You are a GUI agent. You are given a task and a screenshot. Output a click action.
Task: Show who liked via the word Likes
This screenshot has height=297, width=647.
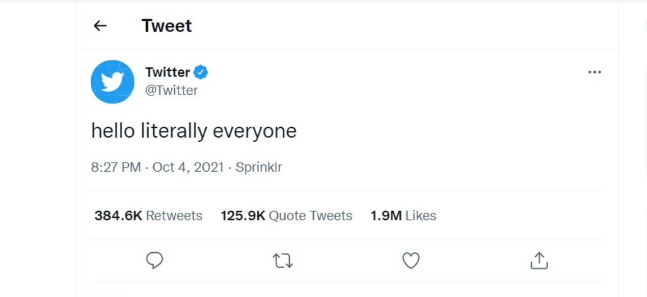[421, 215]
